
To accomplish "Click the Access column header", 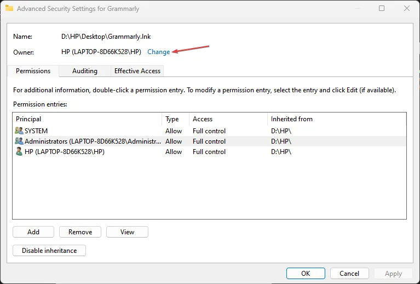I will click(x=228, y=119).
